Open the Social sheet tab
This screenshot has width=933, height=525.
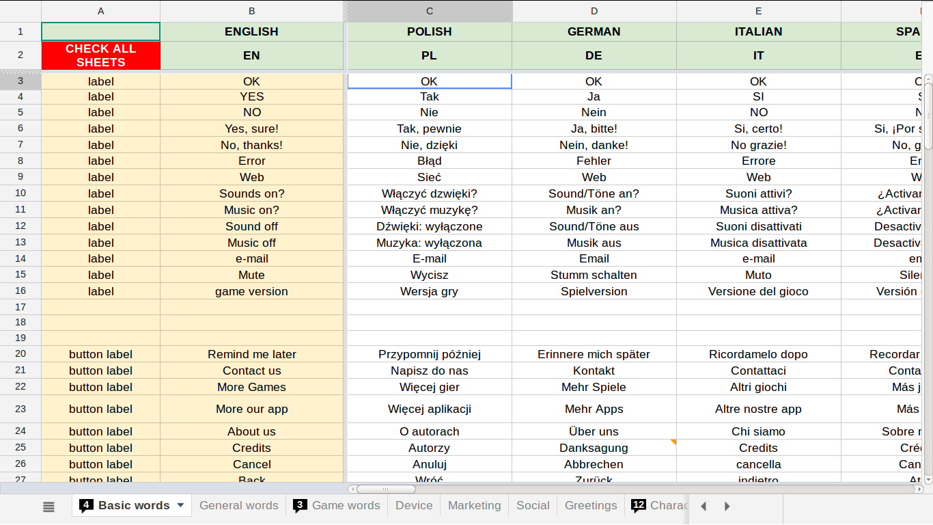click(533, 505)
